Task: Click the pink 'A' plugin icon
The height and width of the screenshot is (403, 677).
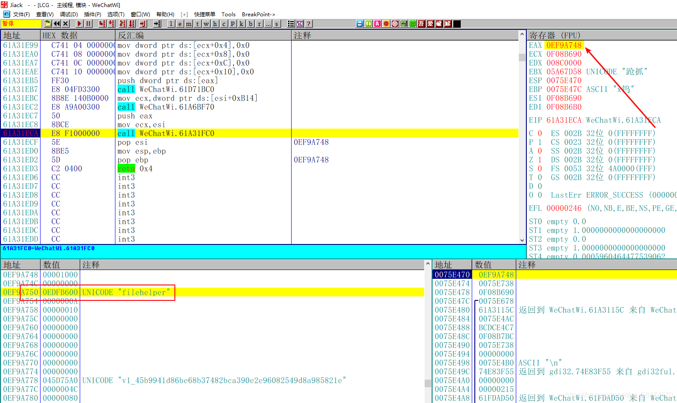Action: tap(377, 24)
